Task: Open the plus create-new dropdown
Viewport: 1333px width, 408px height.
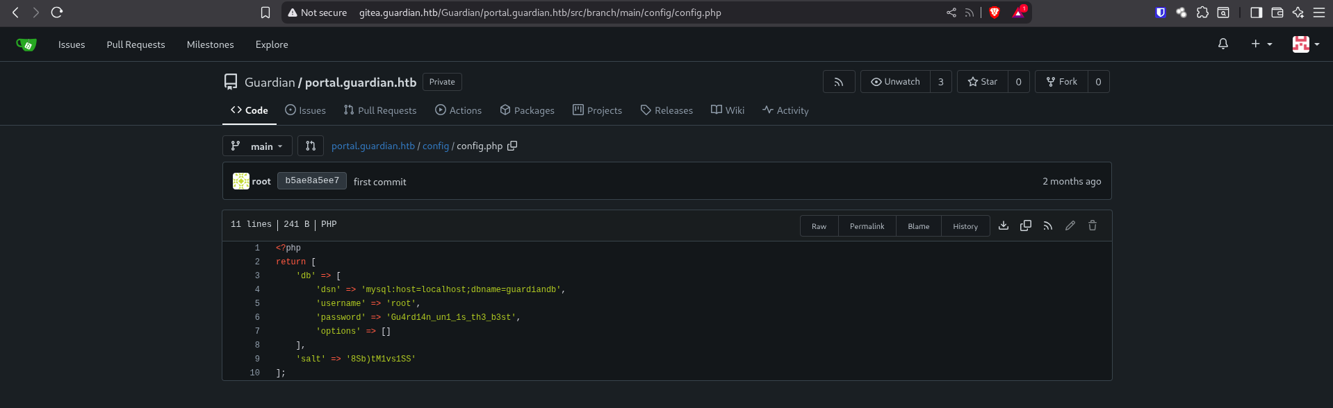Action: pyautogui.click(x=1261, y=44)
